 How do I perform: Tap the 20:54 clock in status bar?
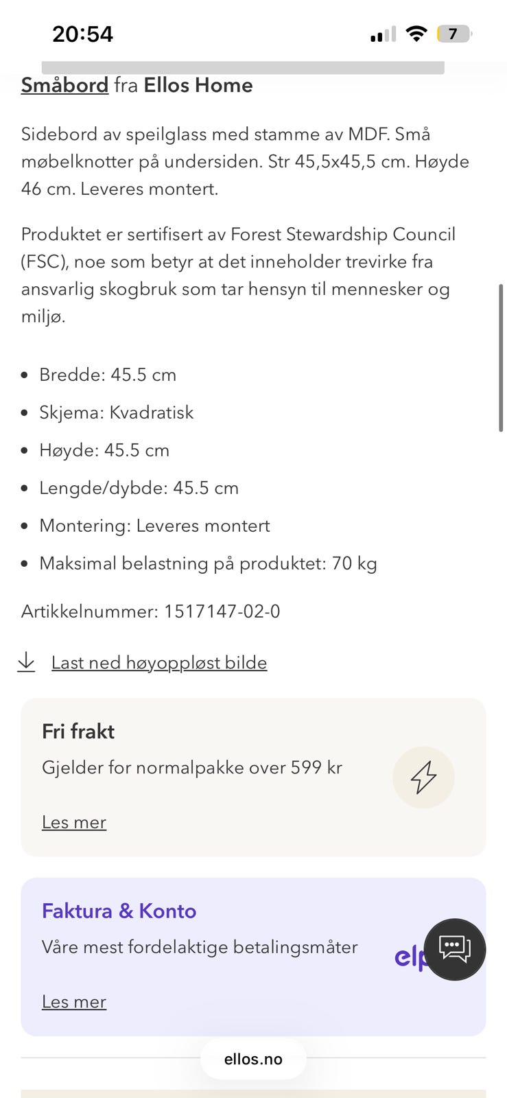point(82,34)
